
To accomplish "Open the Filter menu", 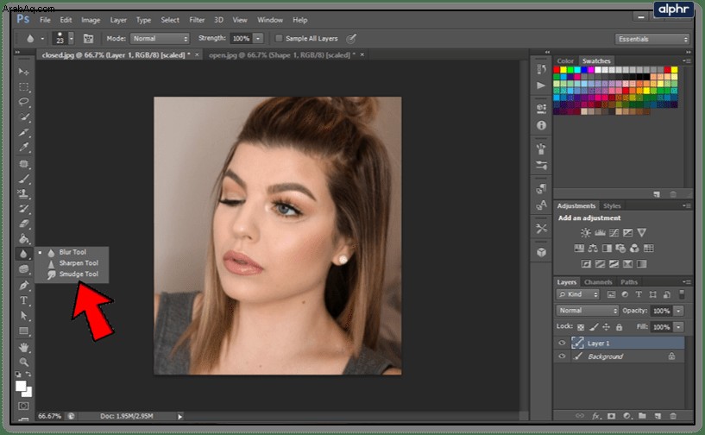I will pyautogui.click(x=197, y=20).
